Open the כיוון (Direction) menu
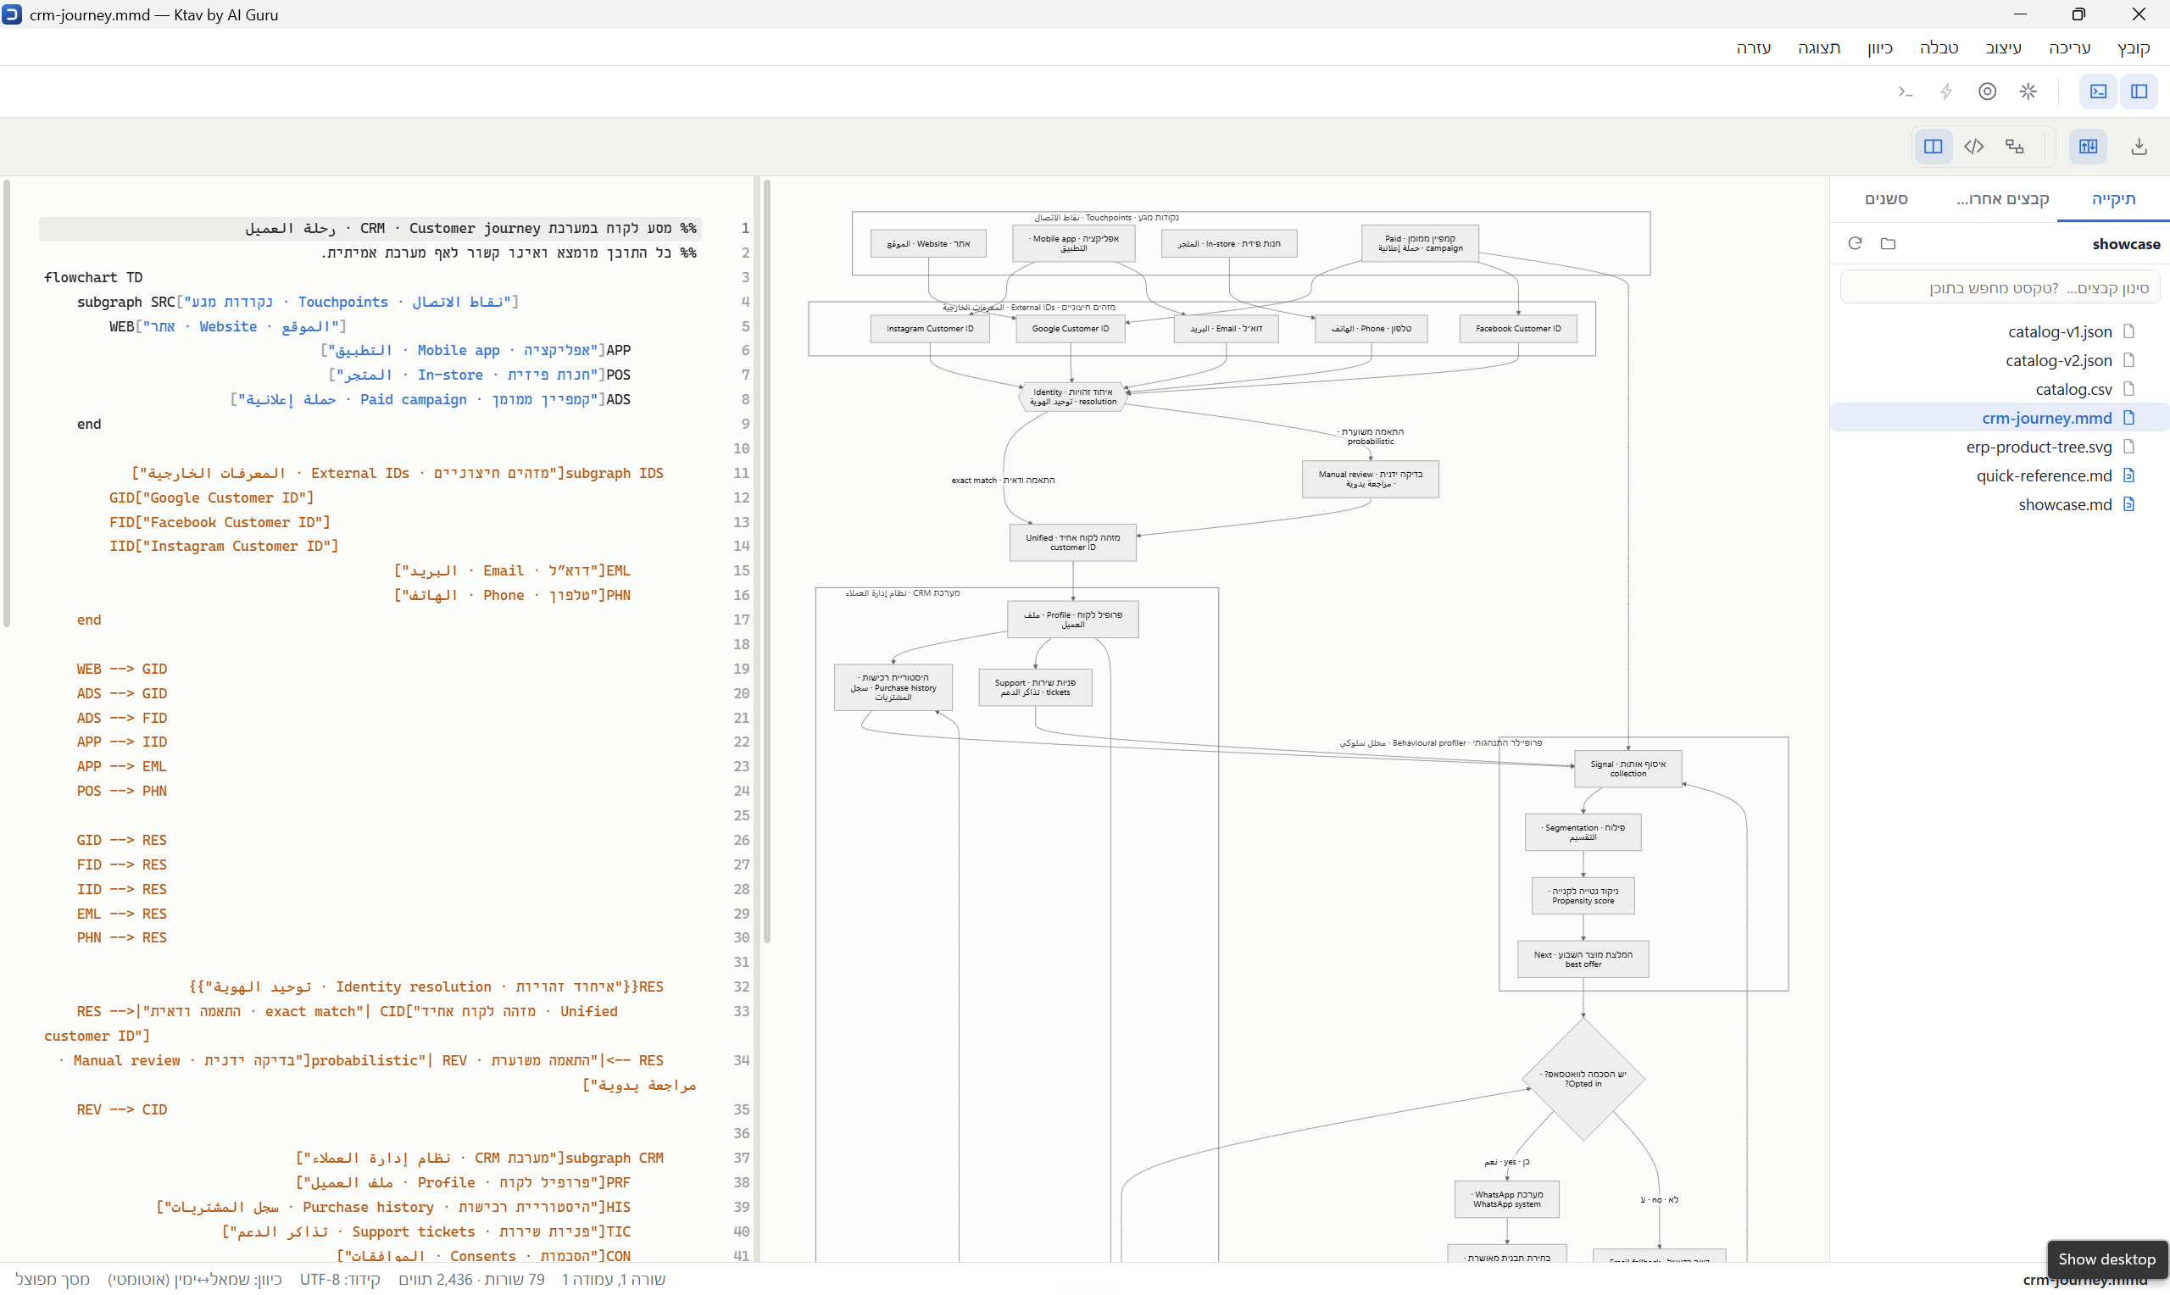Screen dimensions: 2170x1295 tap(1879, 48)
